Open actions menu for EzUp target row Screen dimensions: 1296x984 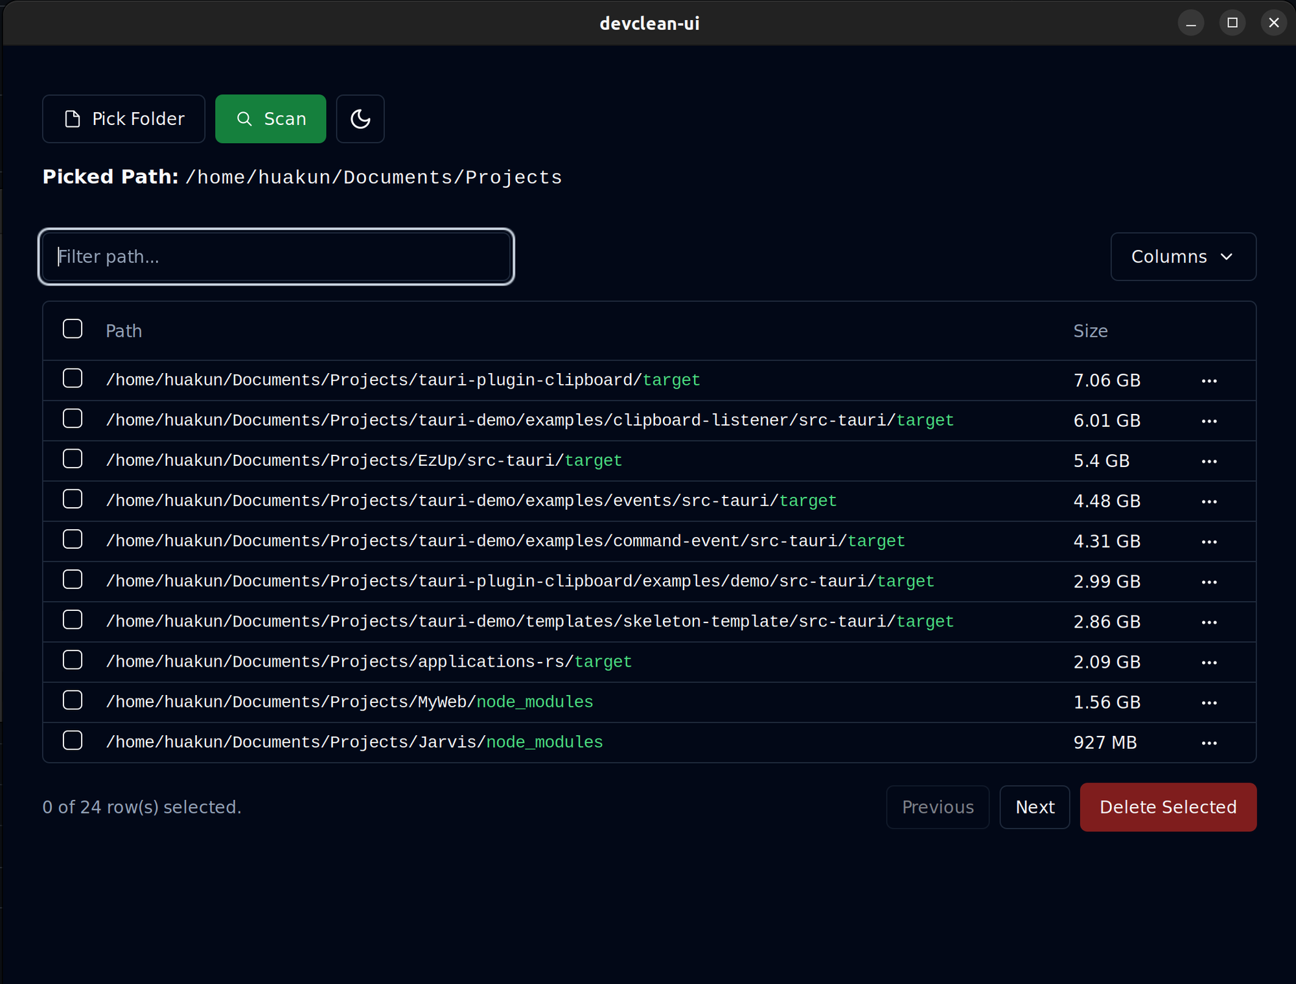[1209, 461]
